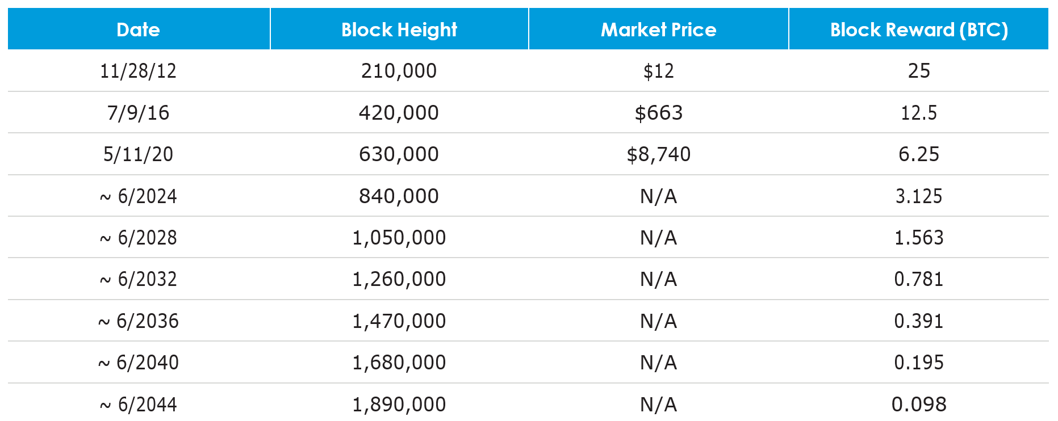The image size is (1058, 421).
Task: Click the ~ 6/2040 date cell
Action: (x=138, y=363)
